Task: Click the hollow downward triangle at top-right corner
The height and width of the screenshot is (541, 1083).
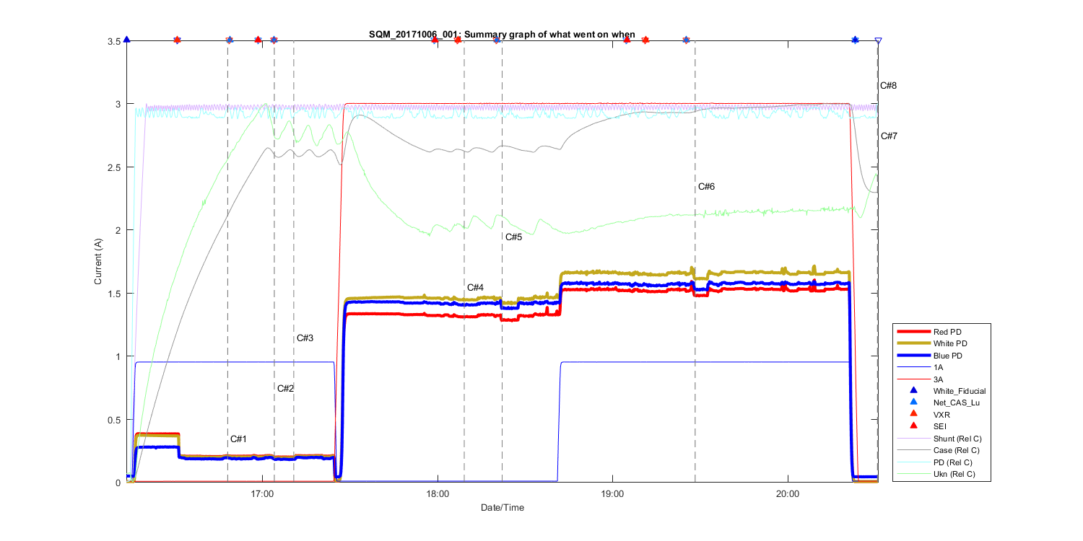Action: point(878,41)
